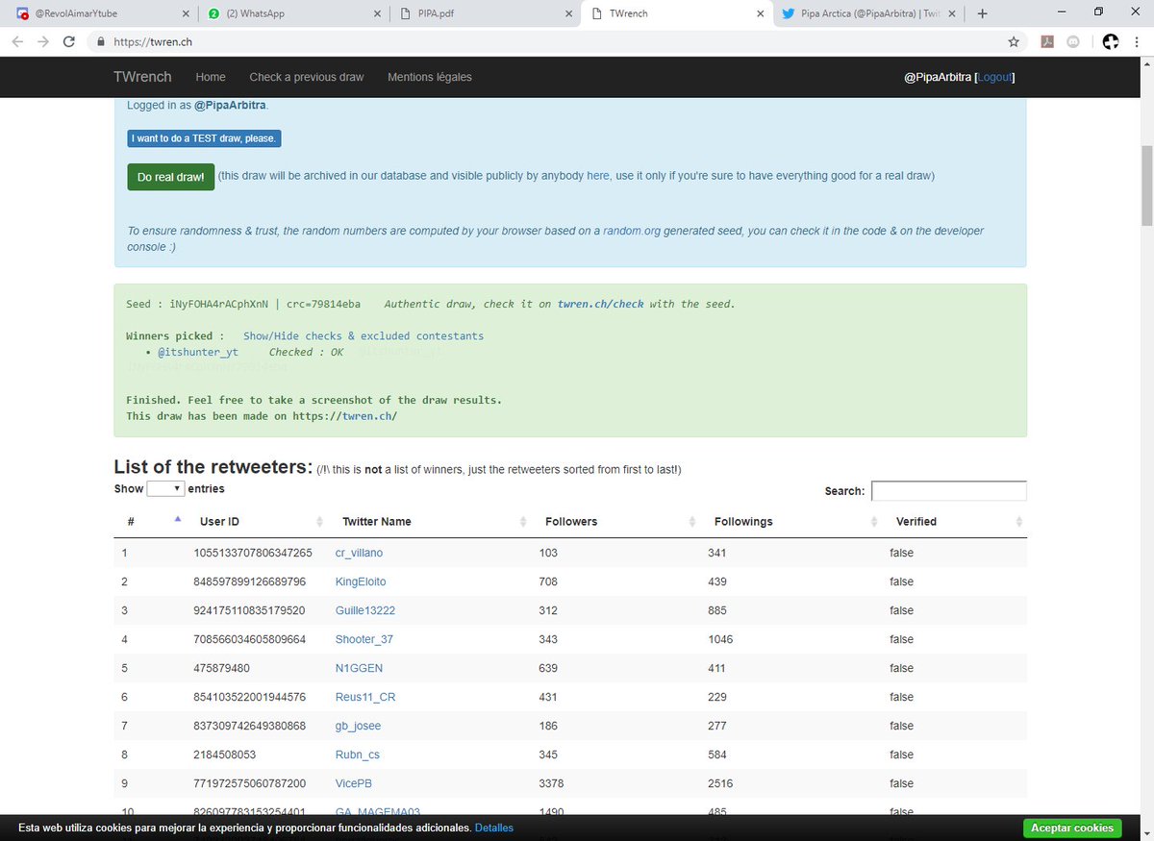
Task: Open Reus11_CR Twitter link
Action: tap(365, 697)
